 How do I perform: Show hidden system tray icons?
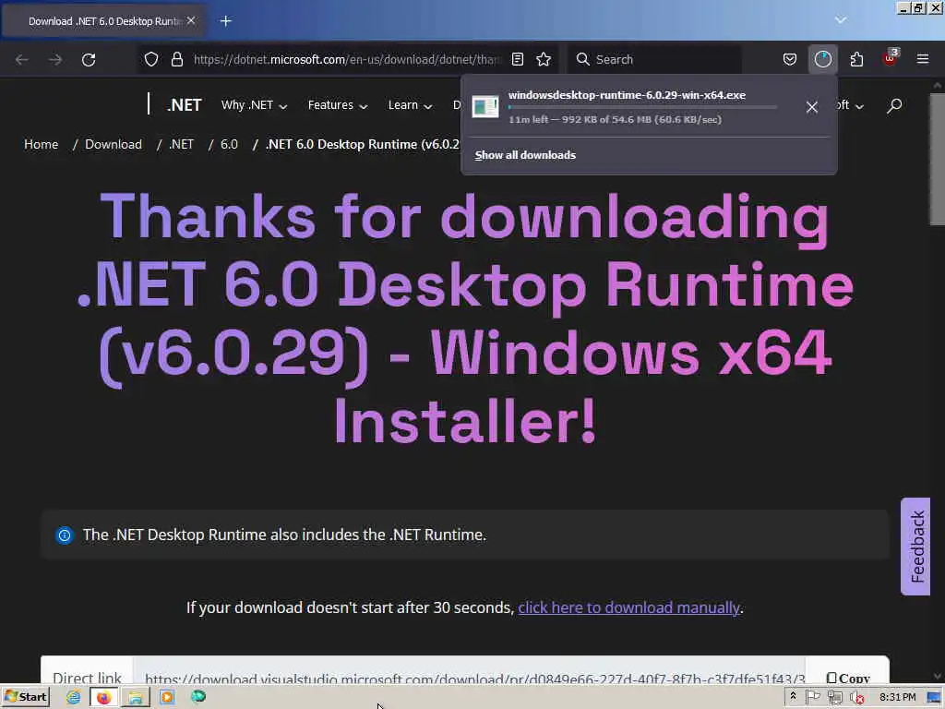tap(793, 696)
